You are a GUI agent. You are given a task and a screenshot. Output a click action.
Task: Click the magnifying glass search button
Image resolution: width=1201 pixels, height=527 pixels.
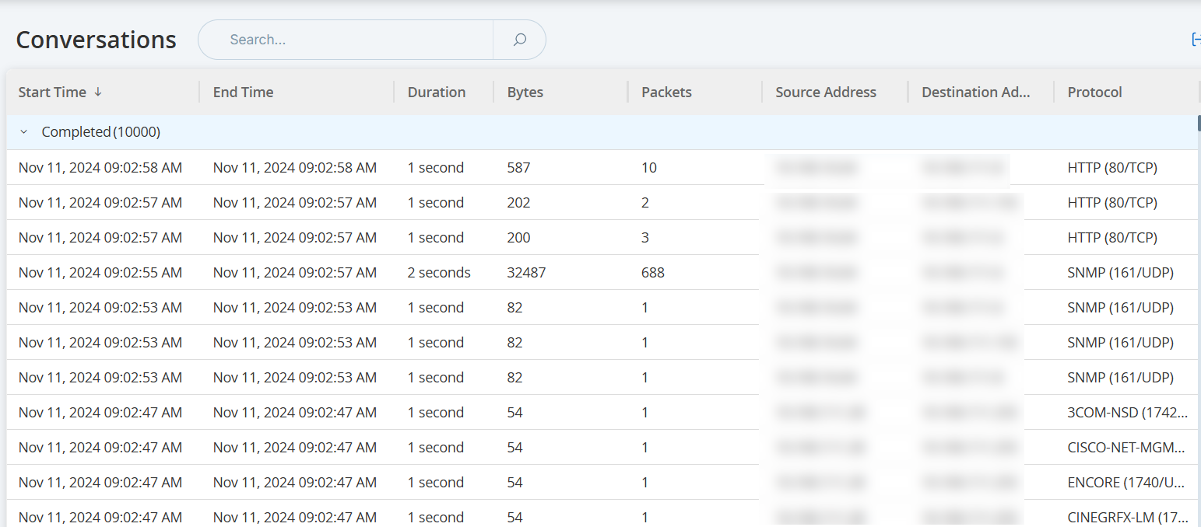pos(519,40)
